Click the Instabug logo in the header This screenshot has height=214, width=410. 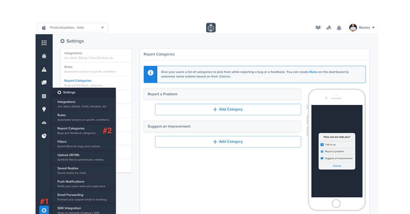click(x=211, y=28)
